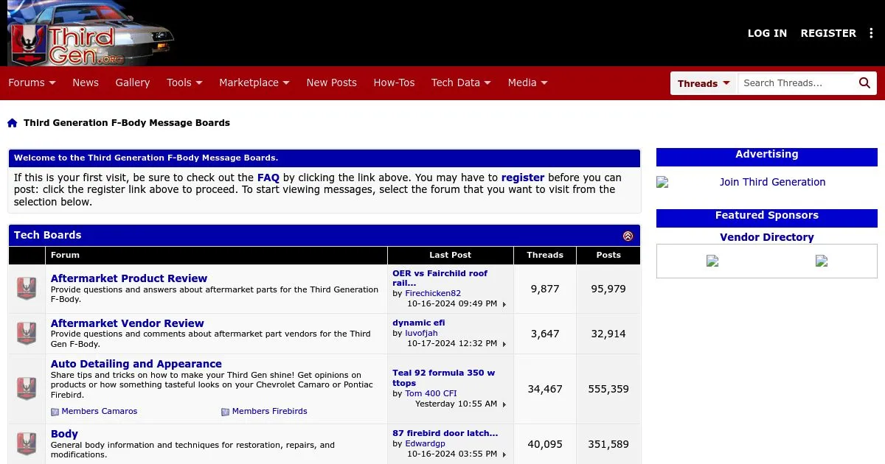885x464 pixels.
Task: Open the How-Tos page
Action: (394, 83)
